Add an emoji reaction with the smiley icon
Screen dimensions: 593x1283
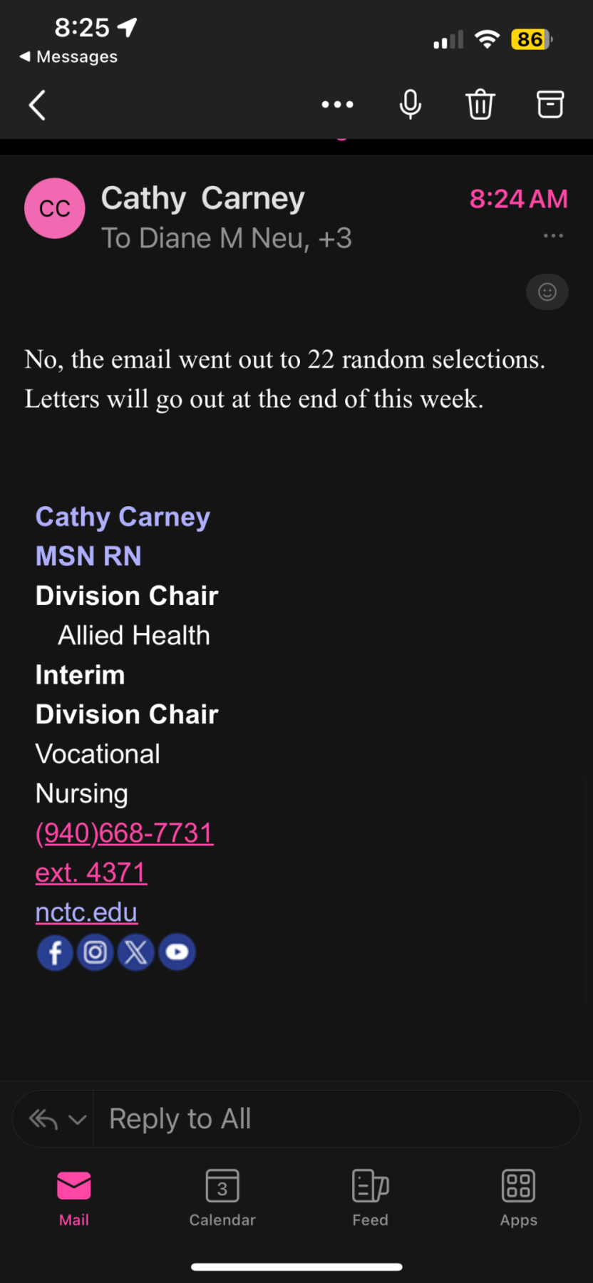tap(547, 292)
